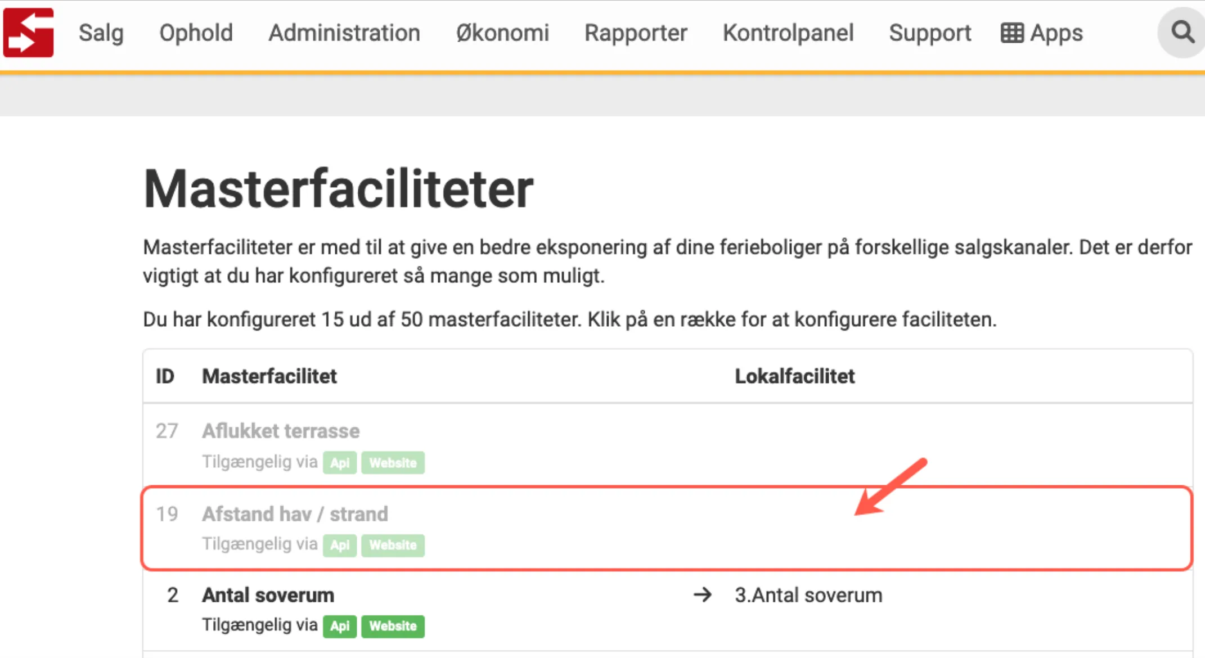Viewport: 1205px width, 658px height.
Task: Select the Salg menu item
Action: (x=101, y=33)
